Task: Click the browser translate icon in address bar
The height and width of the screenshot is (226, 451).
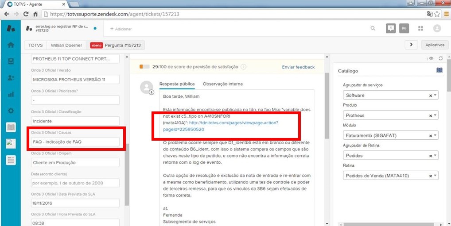Action: point(429,14)
